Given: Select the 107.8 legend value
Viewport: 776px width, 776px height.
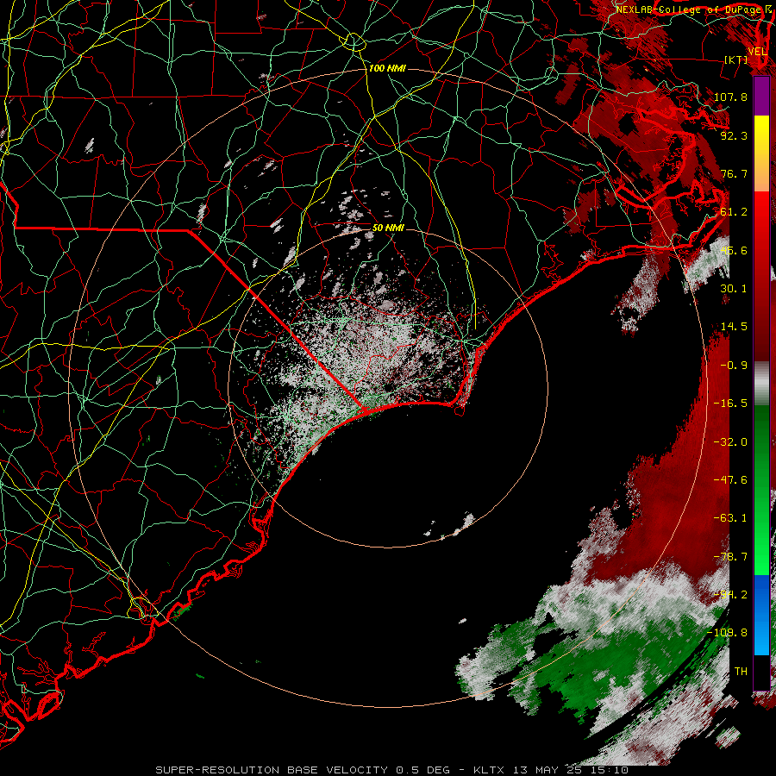Looking at the screenshot, I should tap(730, 97).
